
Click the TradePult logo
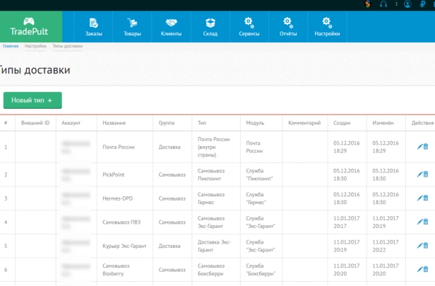30,27
